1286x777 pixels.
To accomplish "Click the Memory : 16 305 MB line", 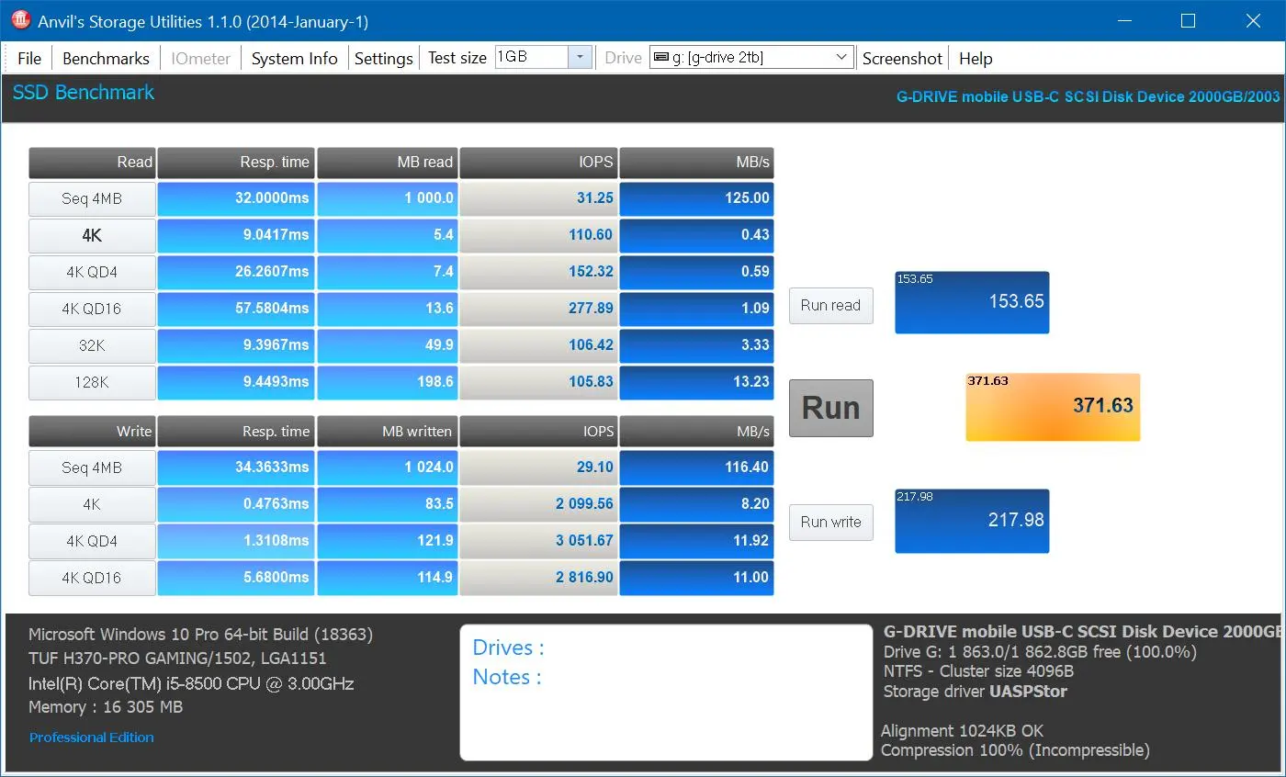I will click(x=106, y=707).
